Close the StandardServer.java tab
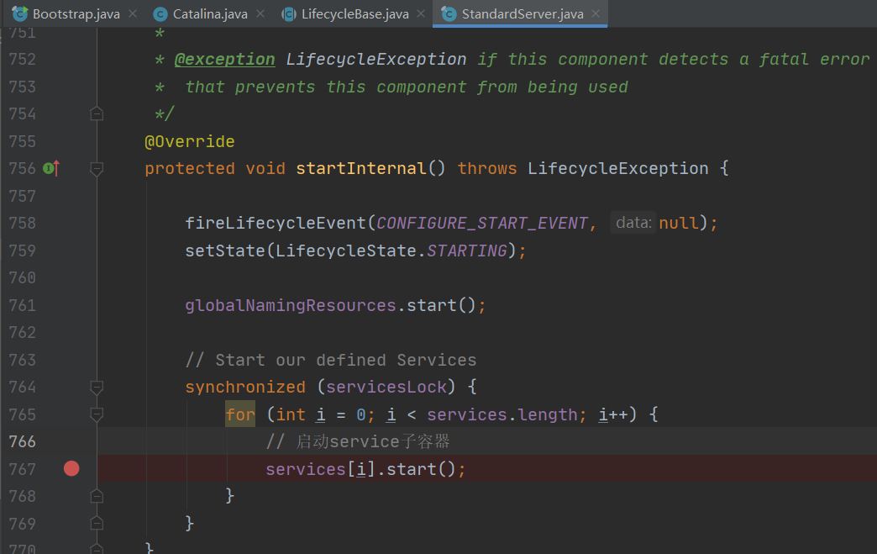 596,13
